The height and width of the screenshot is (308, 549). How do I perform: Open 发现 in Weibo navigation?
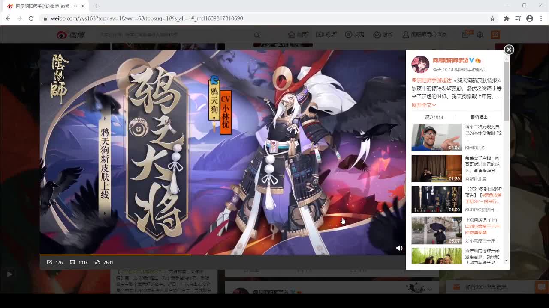(355, 35)
